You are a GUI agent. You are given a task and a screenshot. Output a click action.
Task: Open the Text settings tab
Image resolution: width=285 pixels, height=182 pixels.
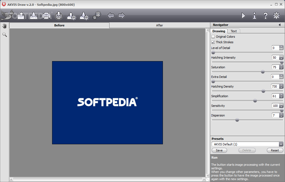coord(233,31)
